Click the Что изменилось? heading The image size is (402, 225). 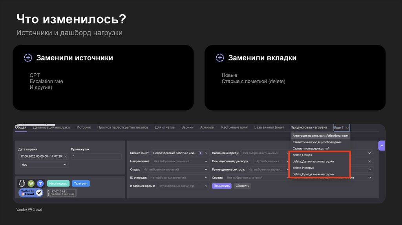71,19
